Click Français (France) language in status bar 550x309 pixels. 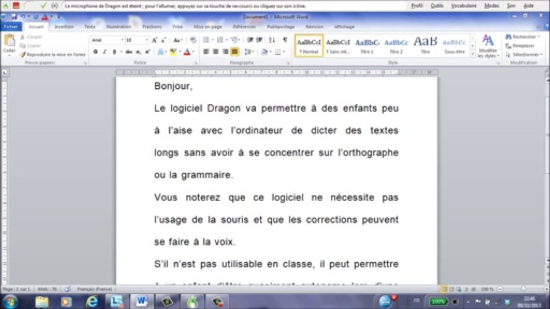pyautogui.click(x=94, y=289)
